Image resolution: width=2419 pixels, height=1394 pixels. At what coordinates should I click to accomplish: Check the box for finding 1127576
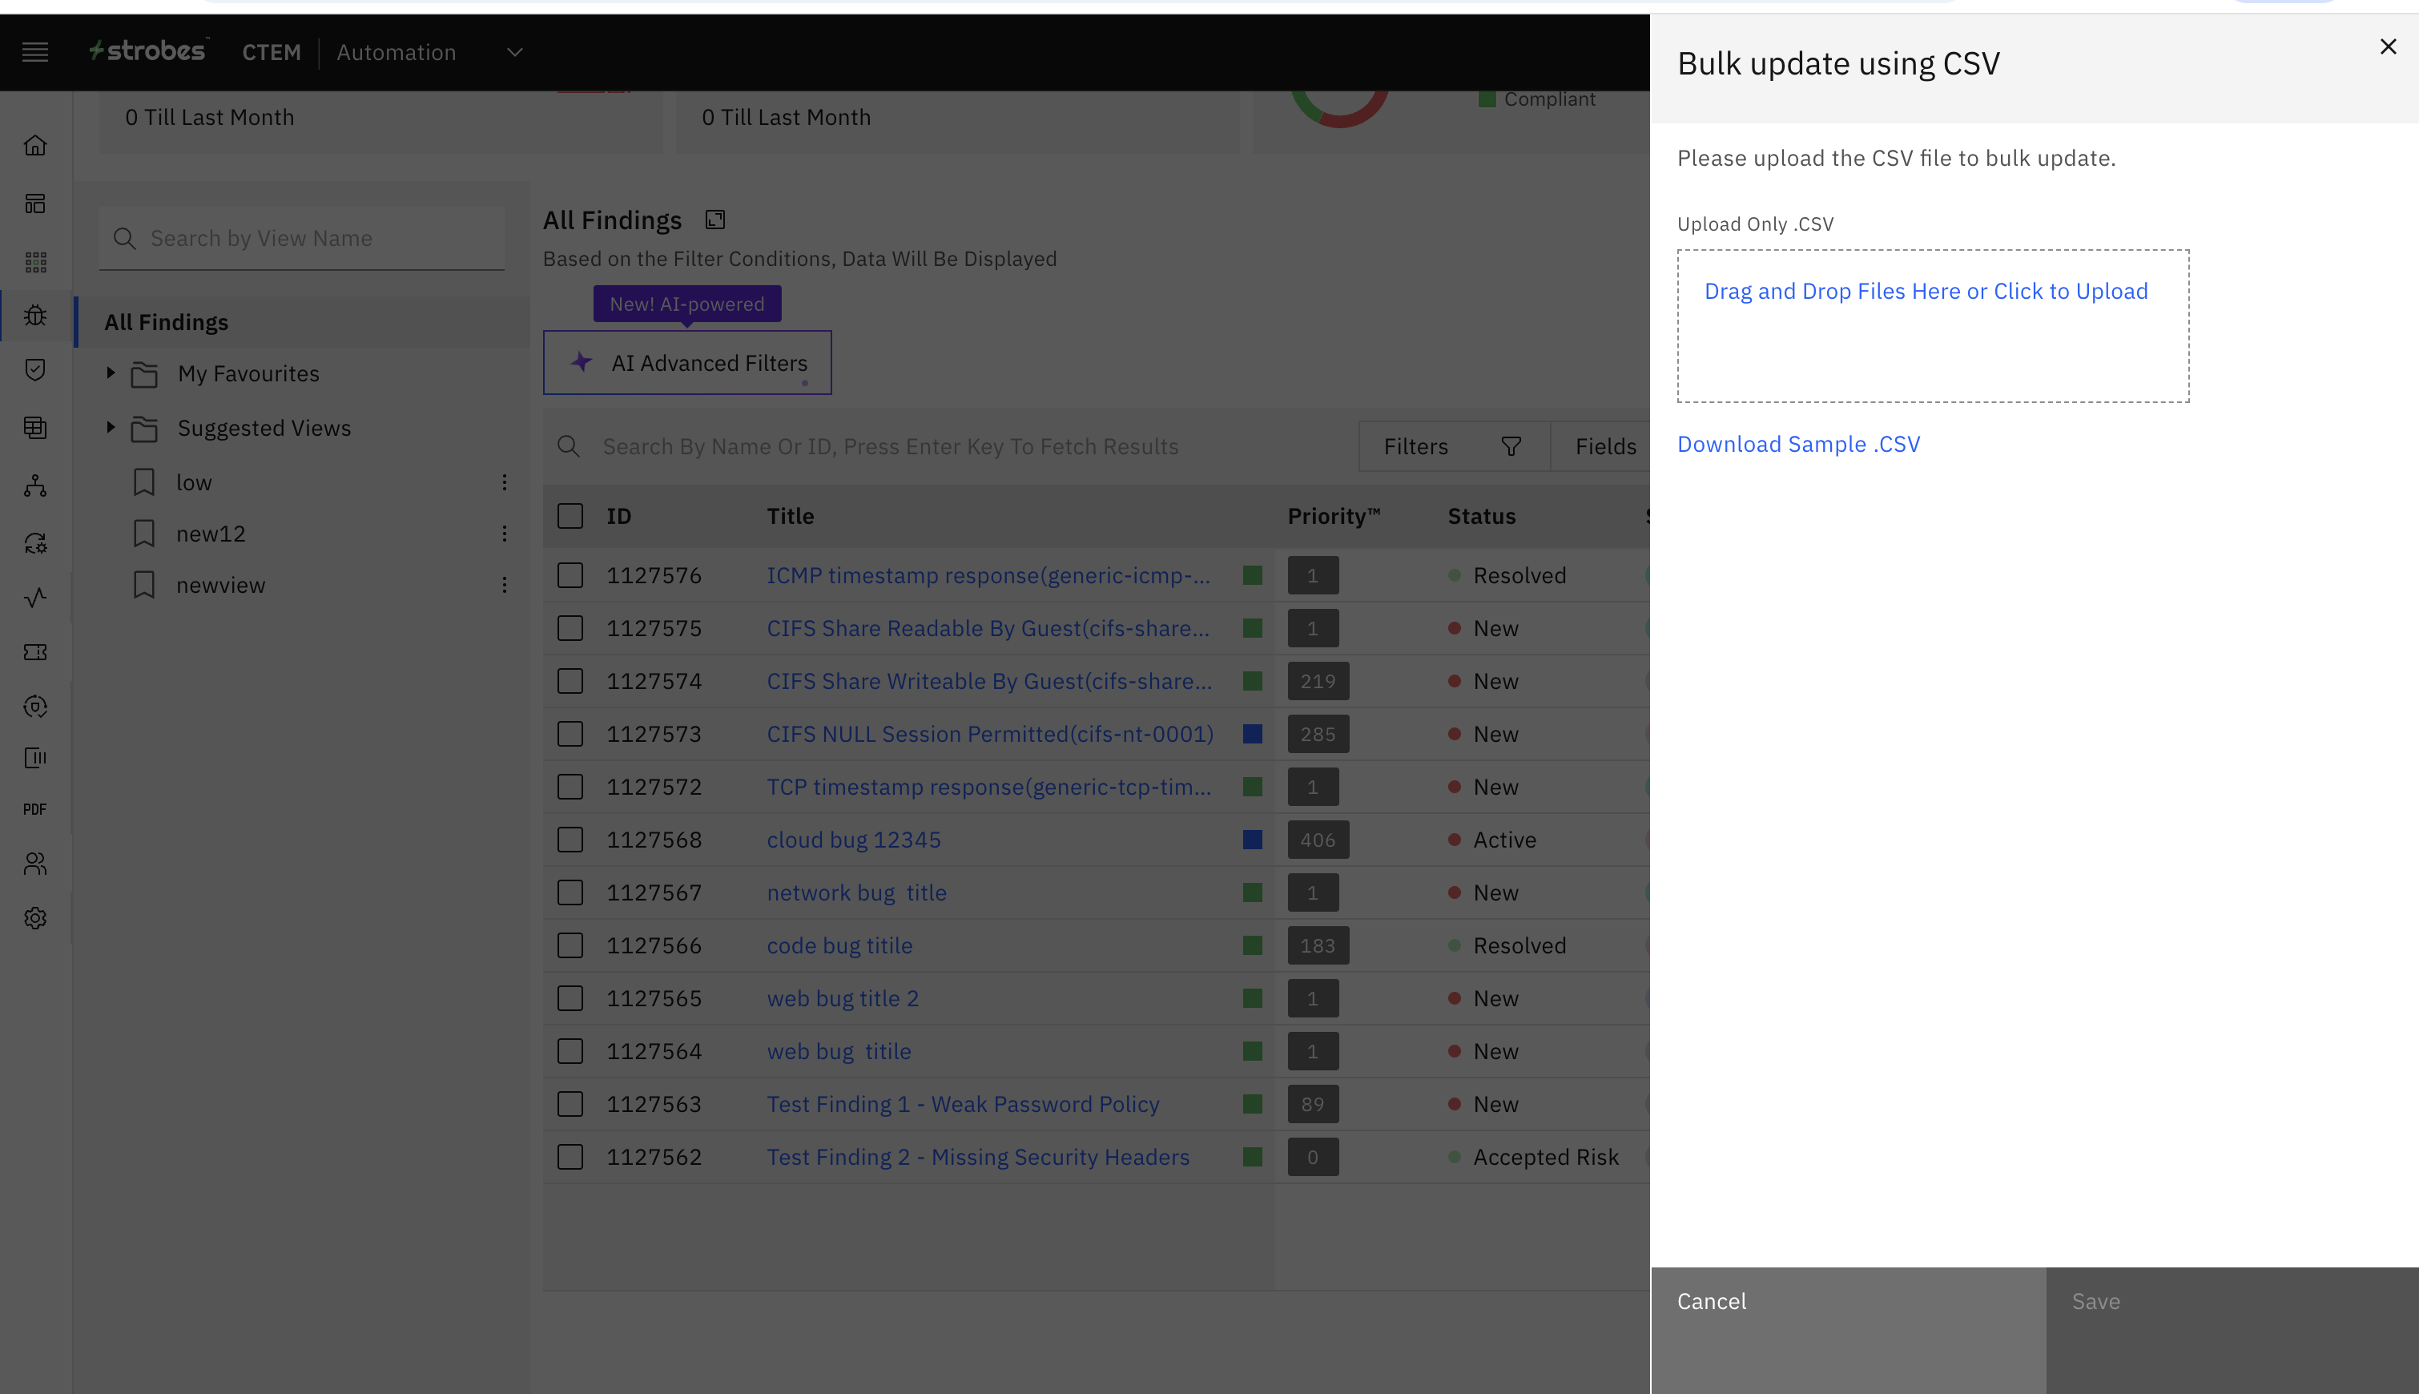(x=570, y=575)
